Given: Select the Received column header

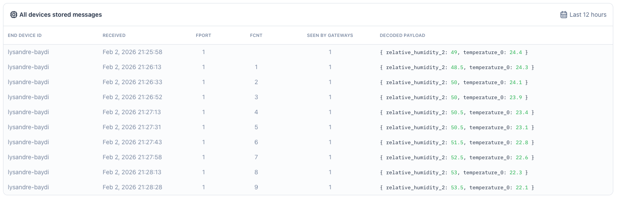Looking at the screenshot, I should [x=114, y=35].
